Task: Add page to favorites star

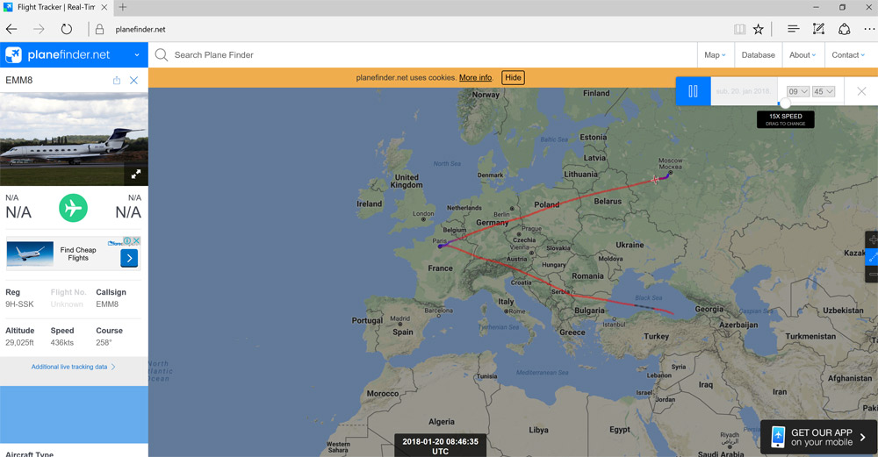Action: pos(759,29)
